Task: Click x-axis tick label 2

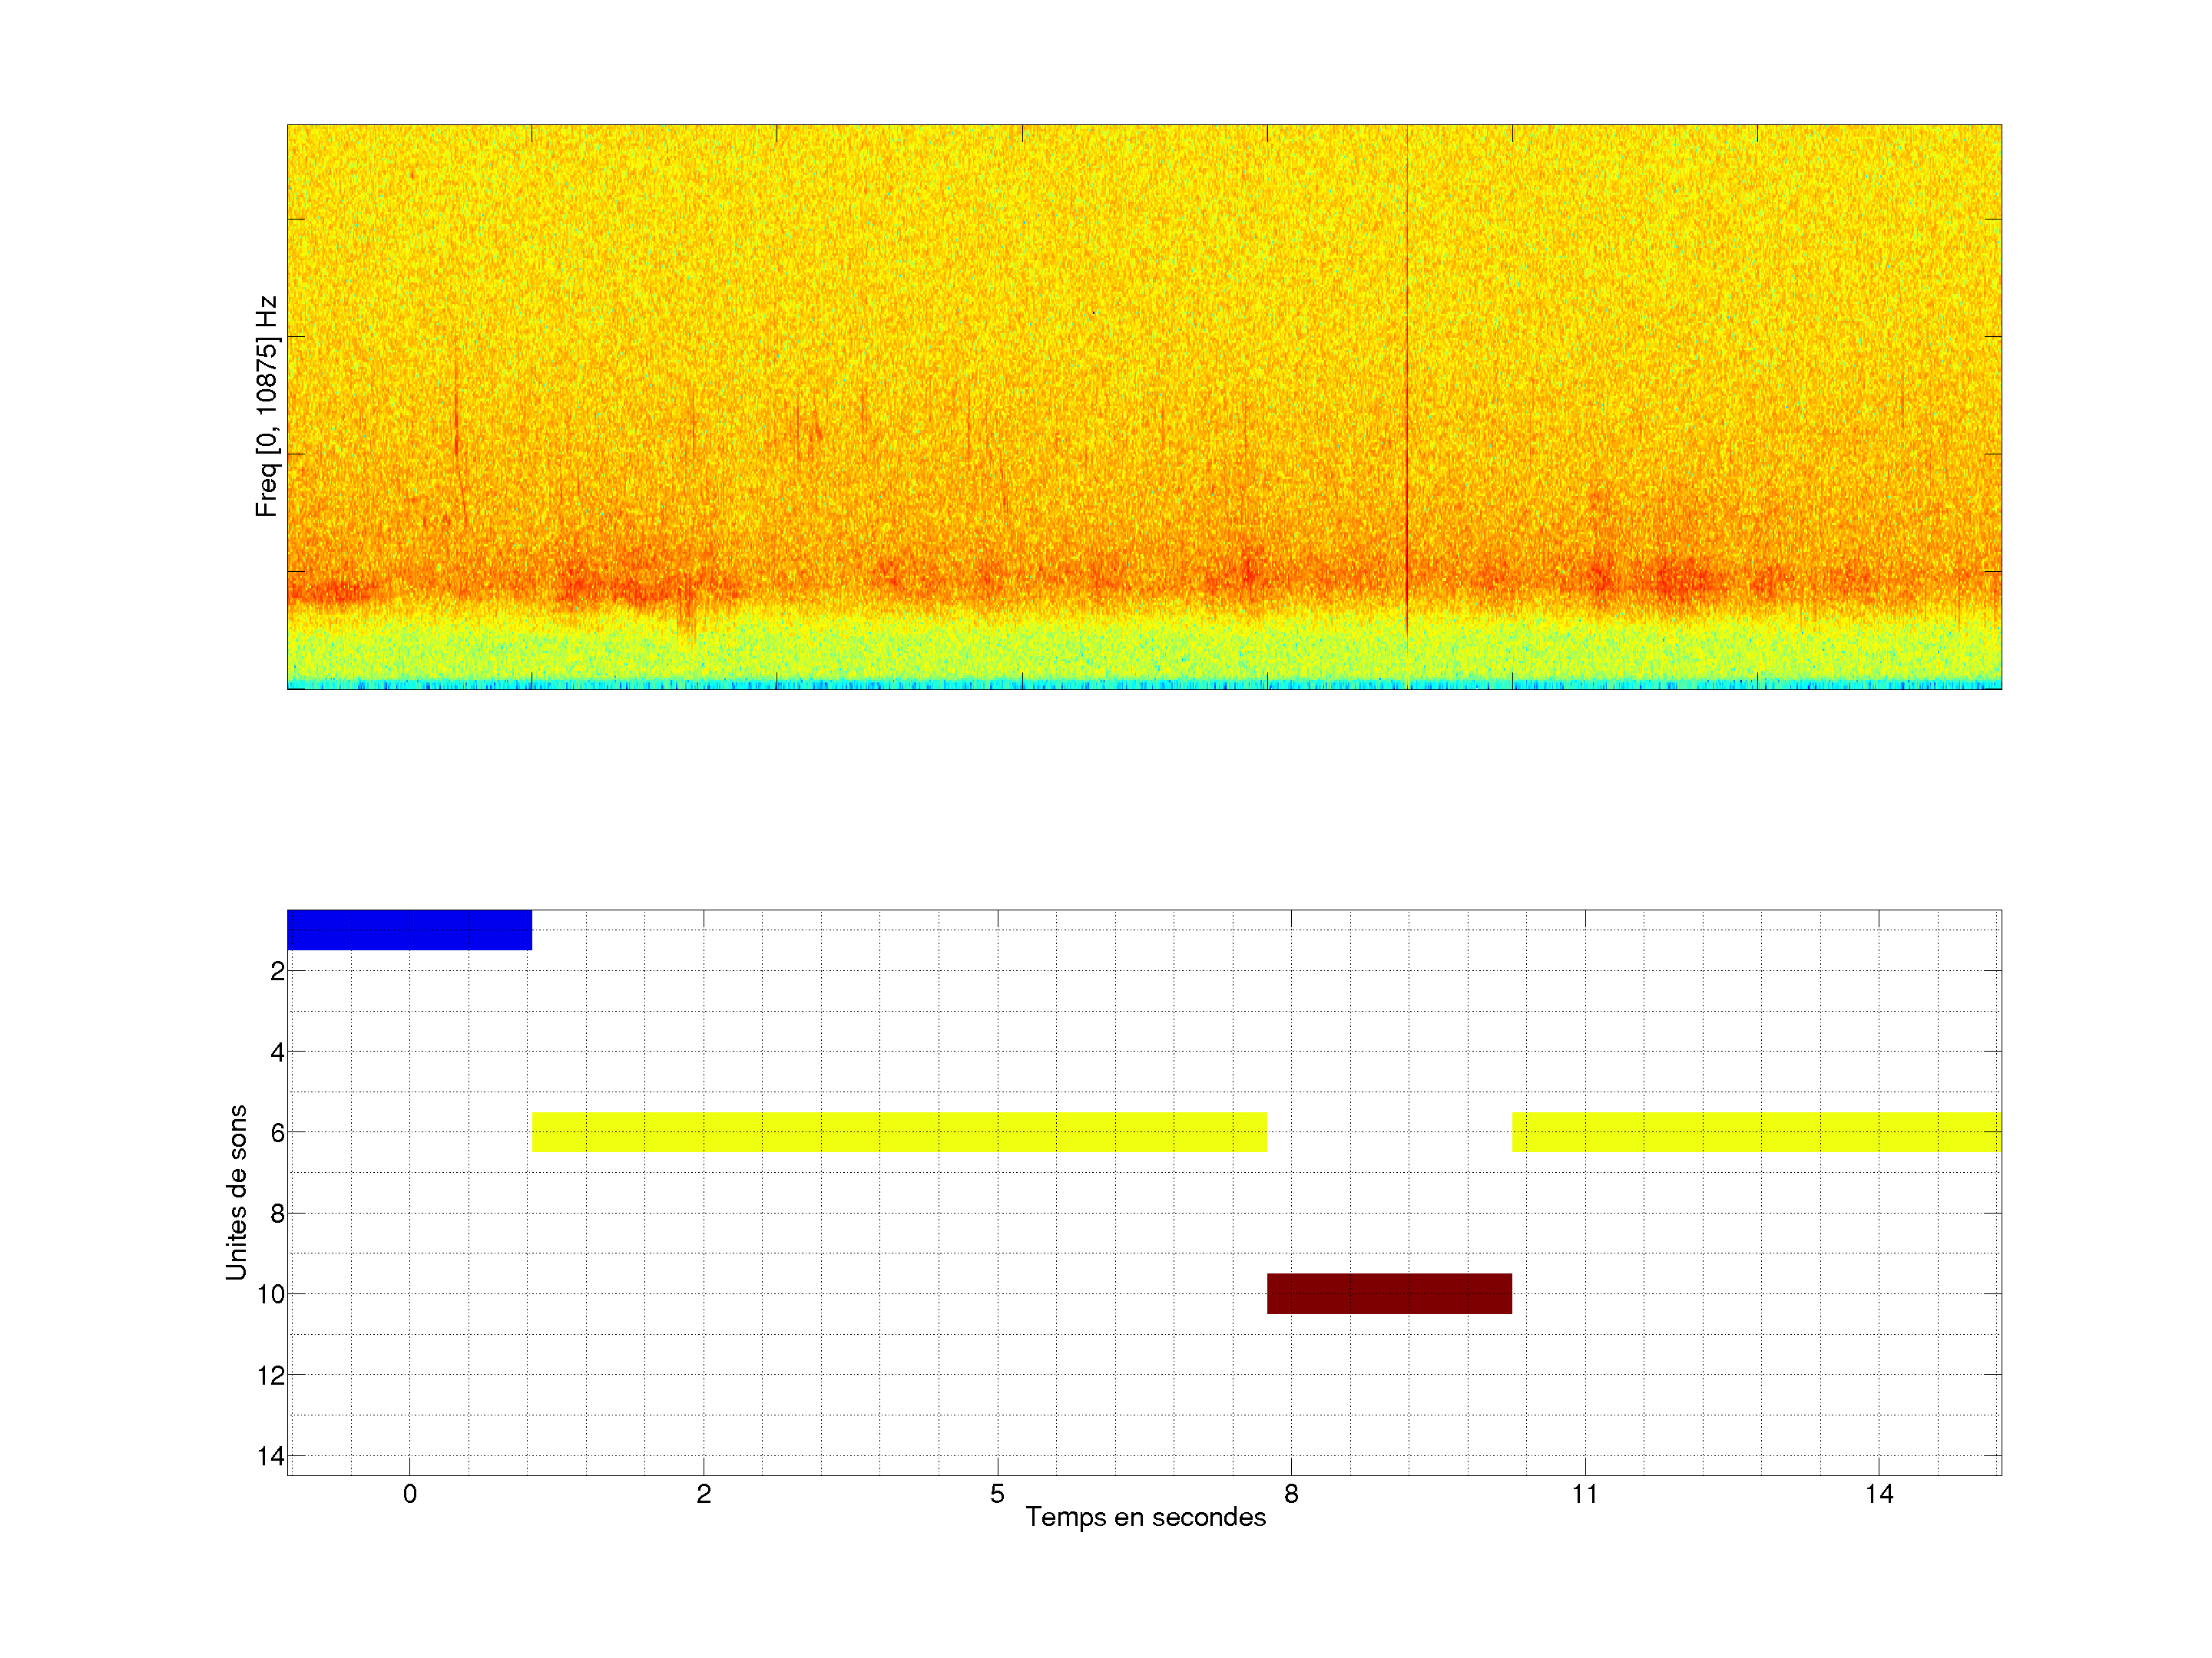Action: 703,1494
